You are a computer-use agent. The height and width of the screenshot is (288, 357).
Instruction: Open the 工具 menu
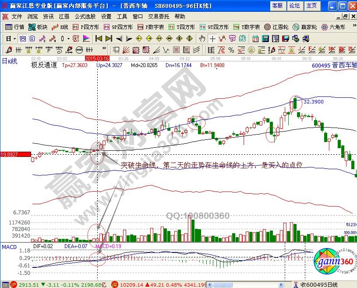click(x=122, y=16)
